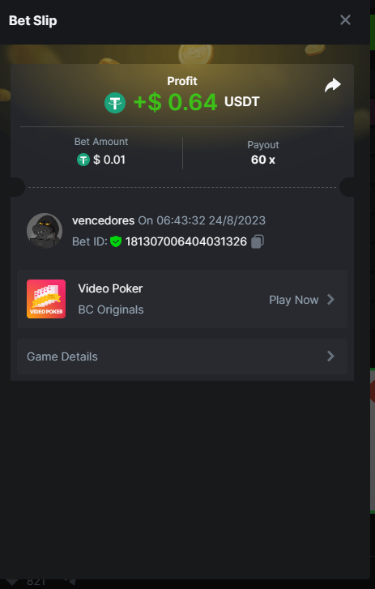Image resolution: width=375 pixels, height=589 pixels.
Task: Expand the Game Details section
Action: pos(182,356)
